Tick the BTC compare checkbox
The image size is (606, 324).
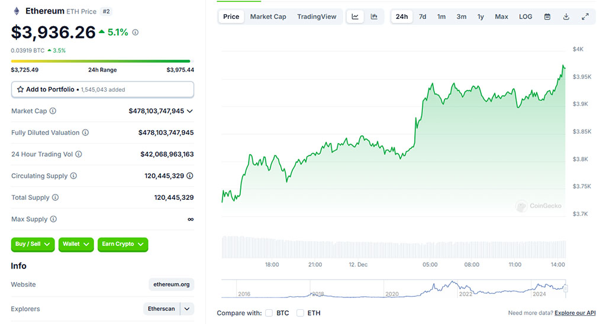[269, 313]
